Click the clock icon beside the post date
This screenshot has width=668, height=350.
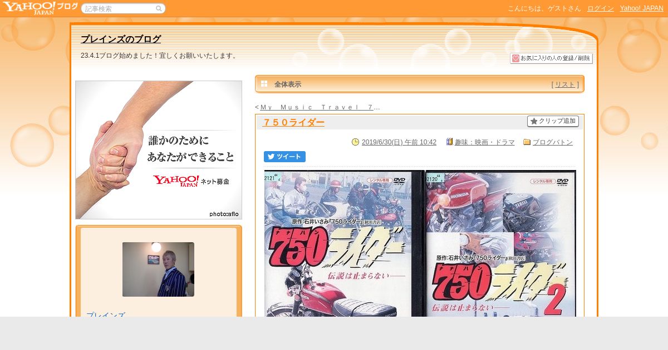click(356, 142)
